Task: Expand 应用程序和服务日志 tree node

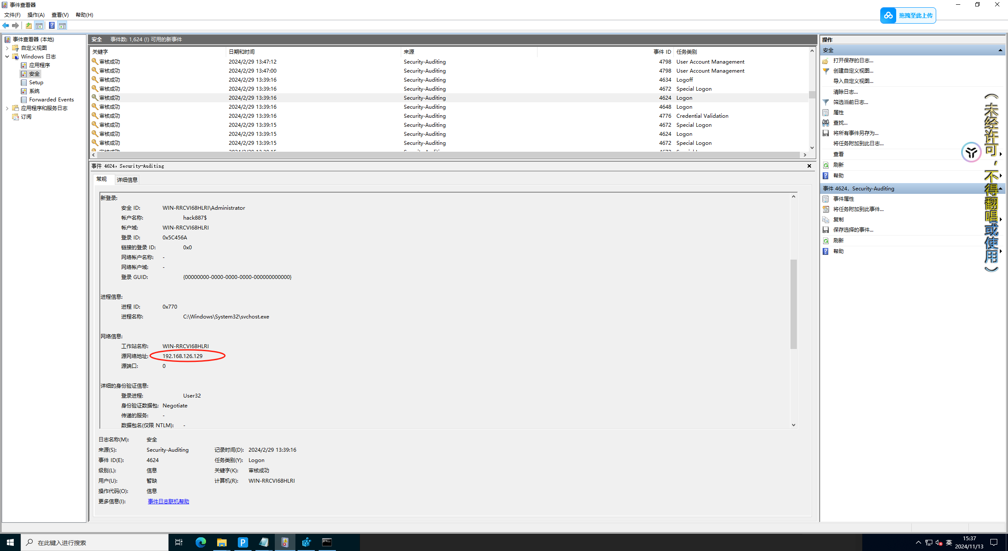Action: tap(7, 108)
